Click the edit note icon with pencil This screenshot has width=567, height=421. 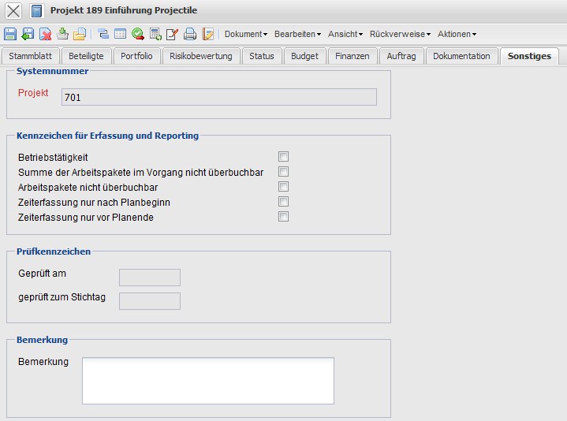coord(173,34)
